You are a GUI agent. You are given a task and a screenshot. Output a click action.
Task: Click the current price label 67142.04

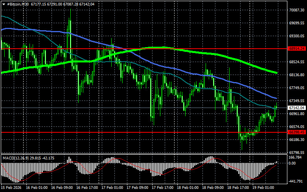click(297, 108)
